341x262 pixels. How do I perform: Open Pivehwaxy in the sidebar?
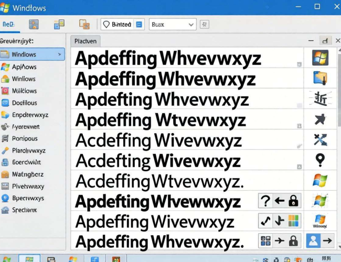pos(28,187)
